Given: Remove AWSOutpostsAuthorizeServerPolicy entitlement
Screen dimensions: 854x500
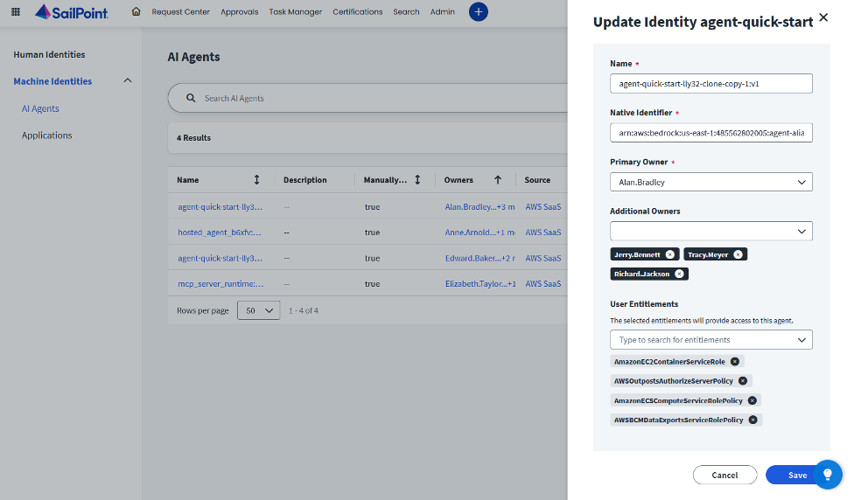Looking at the screenshot, I should point(742,381).
